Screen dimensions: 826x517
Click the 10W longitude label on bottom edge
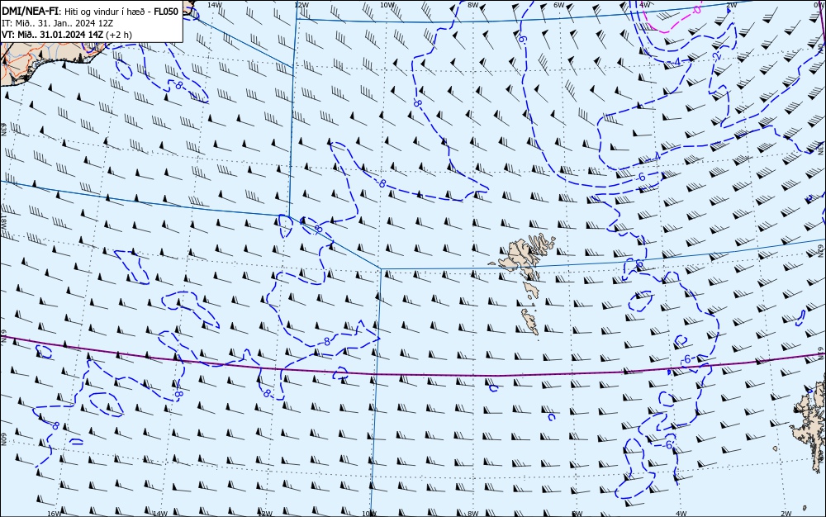[369, 514]
